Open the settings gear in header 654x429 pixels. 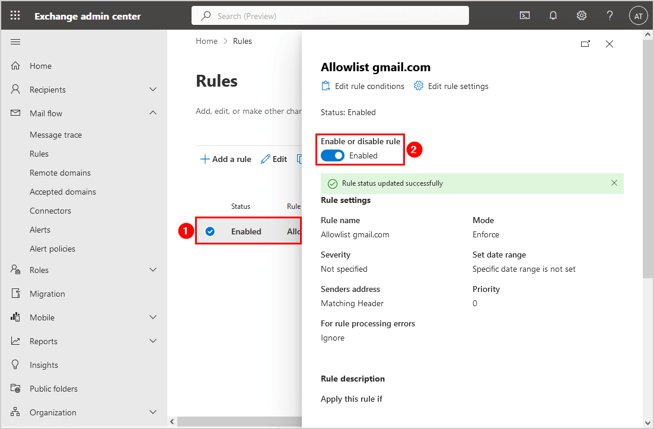[x=582, y=16]
